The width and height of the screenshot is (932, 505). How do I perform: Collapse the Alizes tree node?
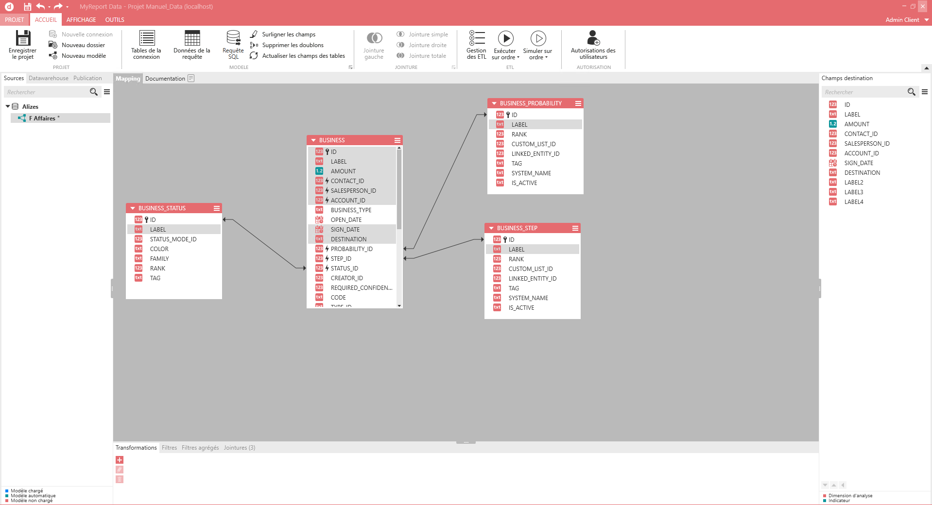(x=8, y=106)
